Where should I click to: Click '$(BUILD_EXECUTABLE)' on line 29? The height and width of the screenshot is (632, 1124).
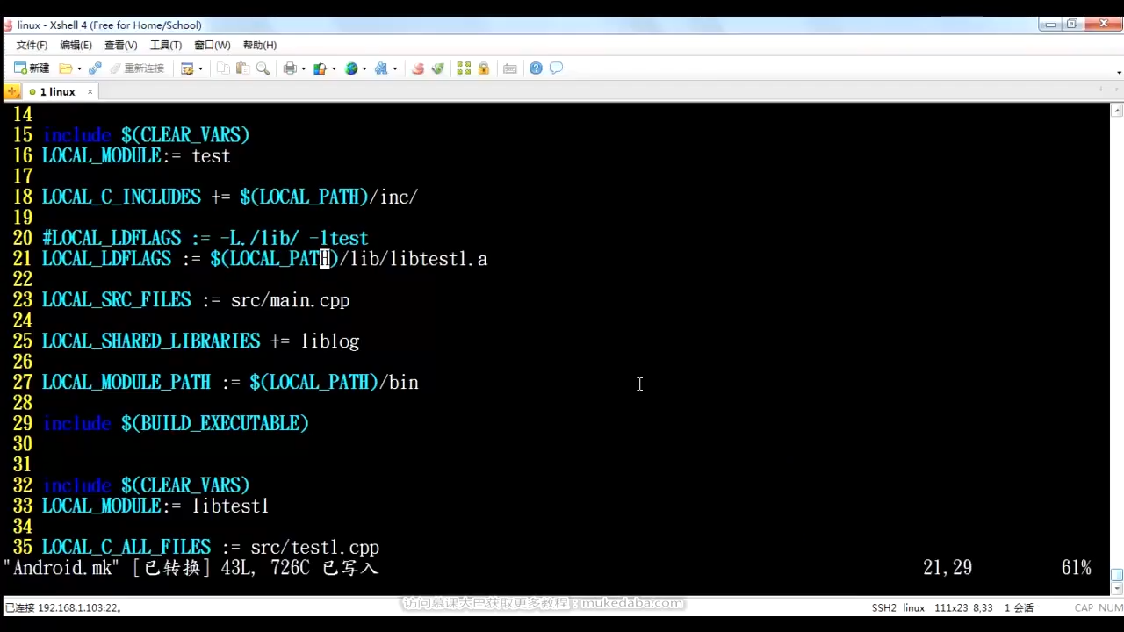215,423
